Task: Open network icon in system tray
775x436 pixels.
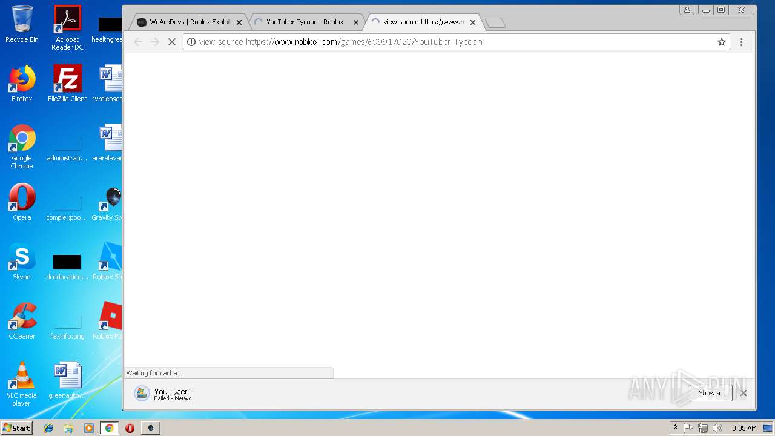Action: click(703, 428)
